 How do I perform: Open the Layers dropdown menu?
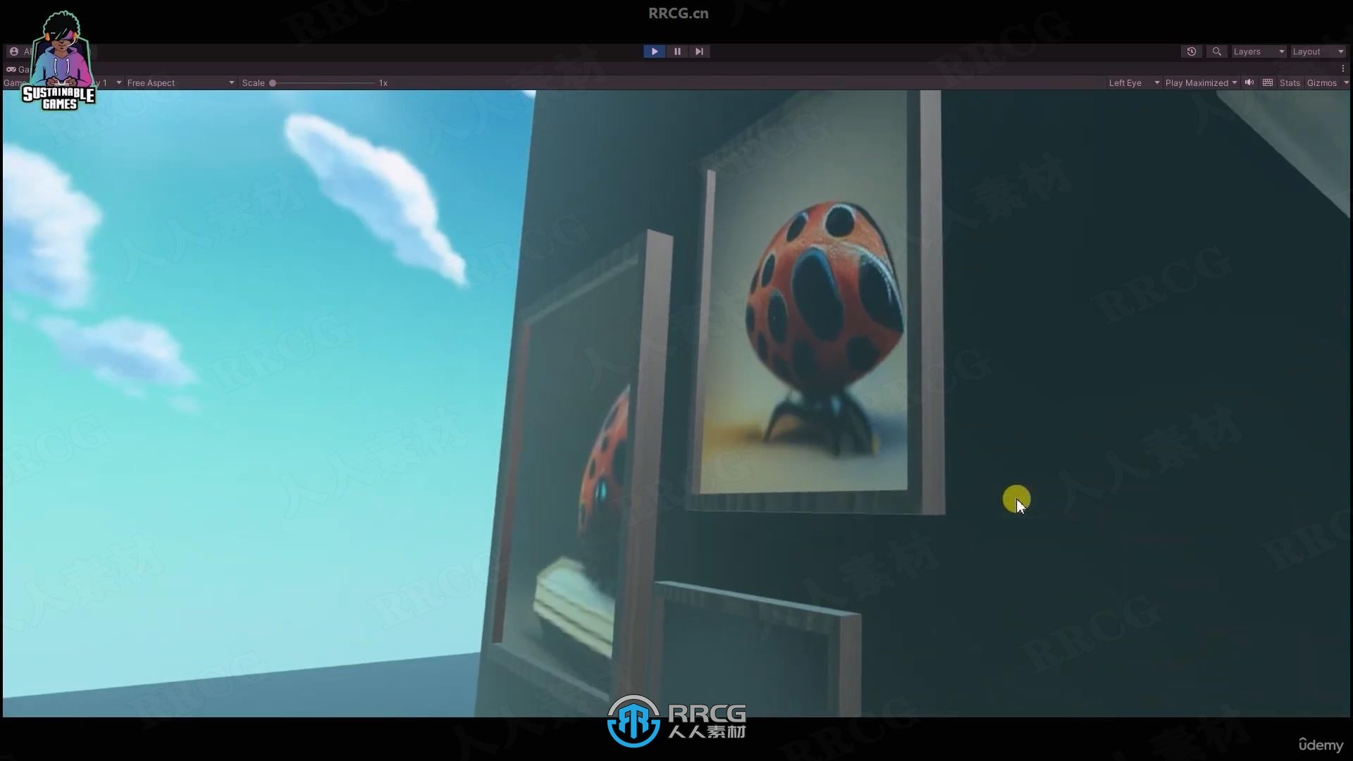click(x=1256, y=51)
